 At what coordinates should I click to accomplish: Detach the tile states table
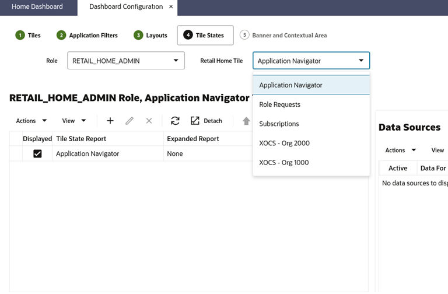click(206, 121)
